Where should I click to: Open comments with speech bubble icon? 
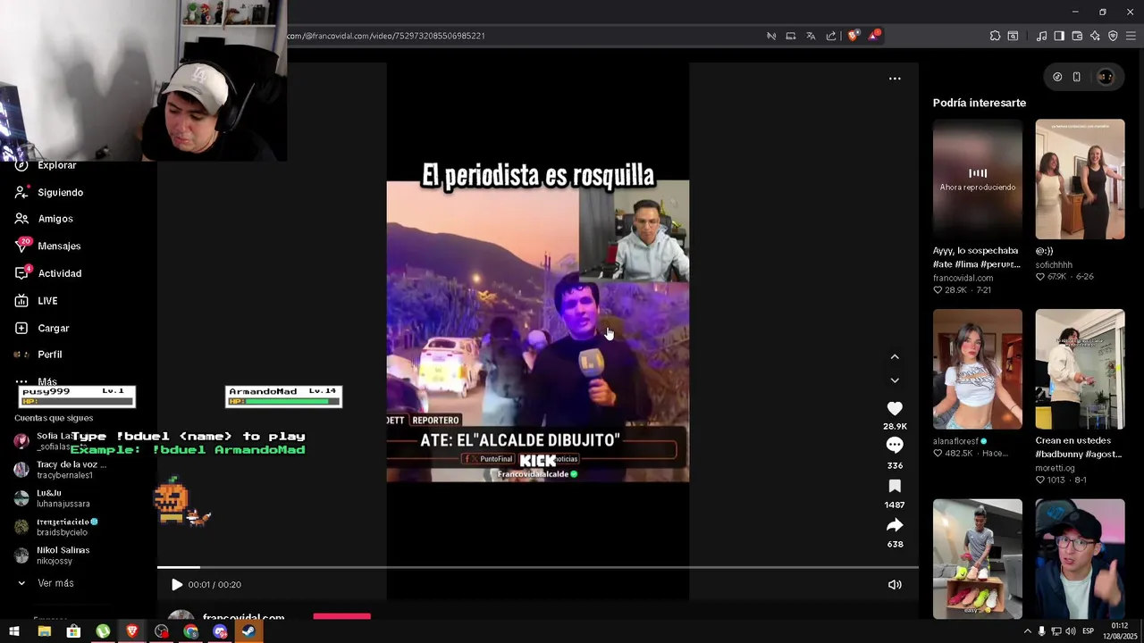click(x=895, y=445)
